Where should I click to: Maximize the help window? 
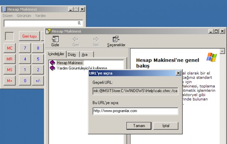216,31
